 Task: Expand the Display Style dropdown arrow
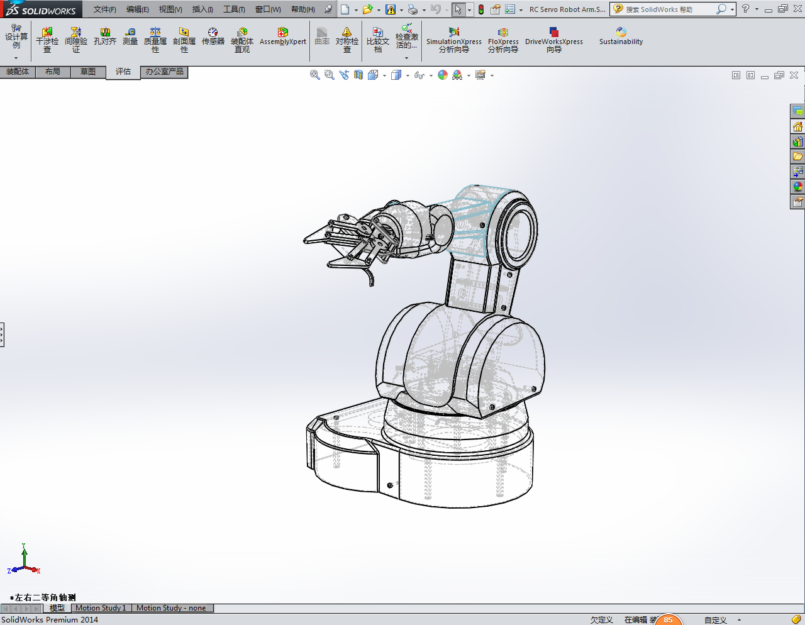(408, 75)
